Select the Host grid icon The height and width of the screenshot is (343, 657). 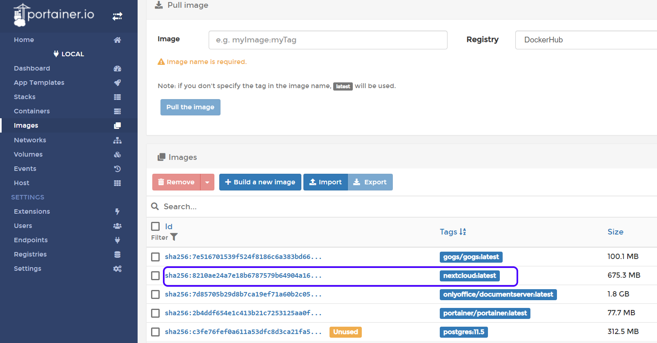(118, 183)
